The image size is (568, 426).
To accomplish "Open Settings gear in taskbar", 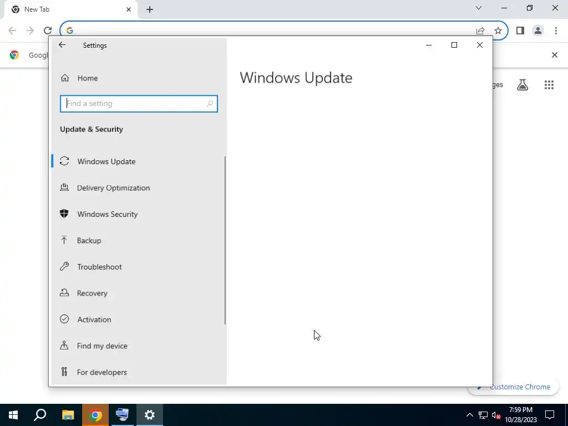I will pos(150,415).
